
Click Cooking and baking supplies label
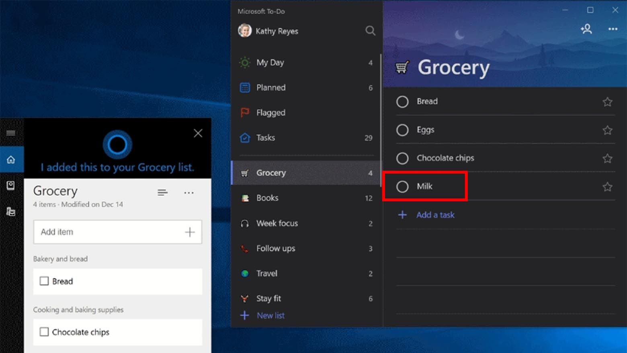78,310
